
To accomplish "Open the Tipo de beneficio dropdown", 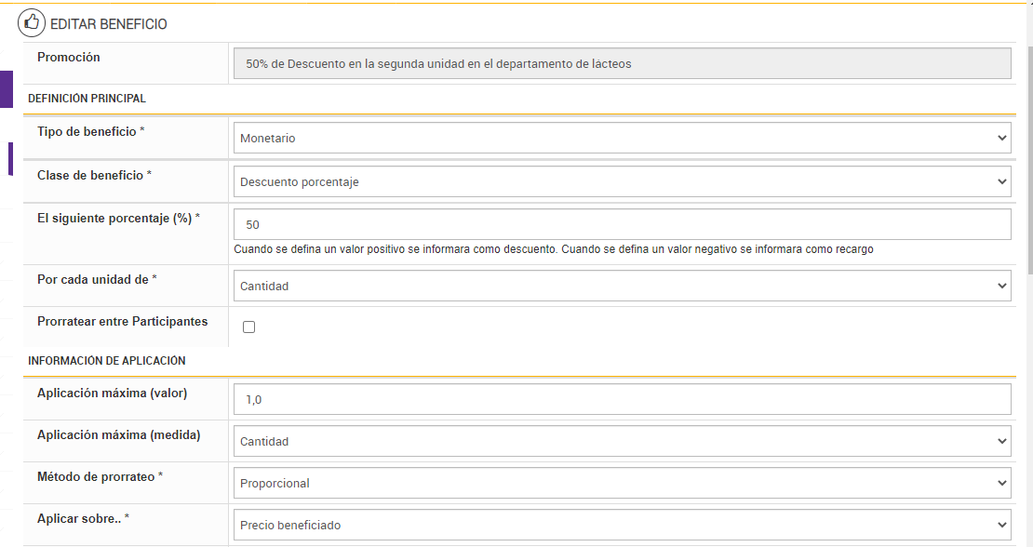I will pyautogui.click(x=622, y=138).
